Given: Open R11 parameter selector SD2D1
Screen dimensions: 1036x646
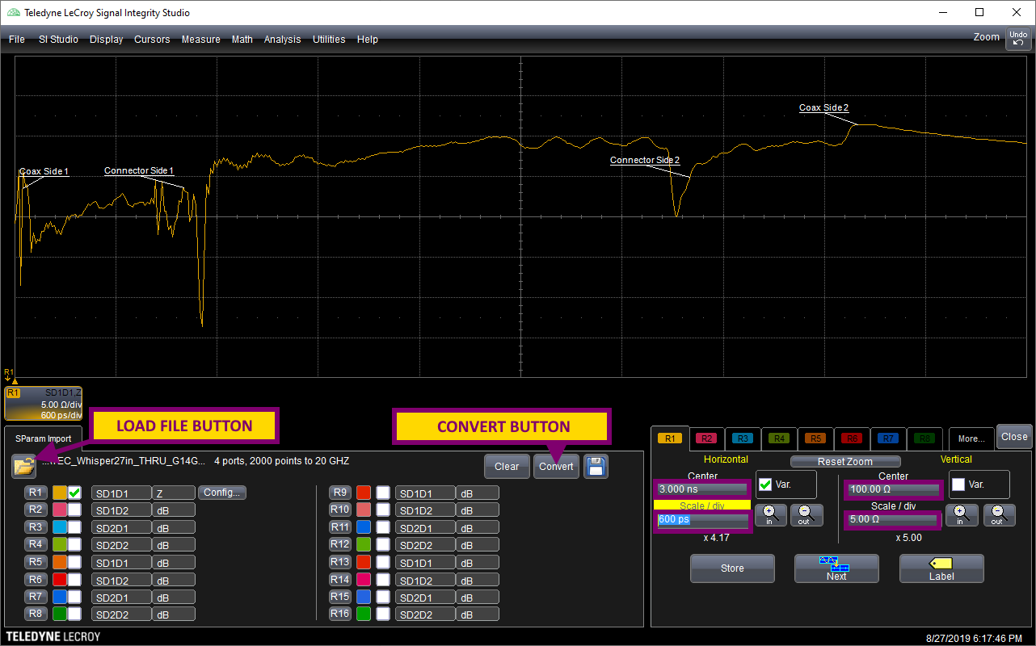Looking at the screenshot, I should click(x=425, y=527).
